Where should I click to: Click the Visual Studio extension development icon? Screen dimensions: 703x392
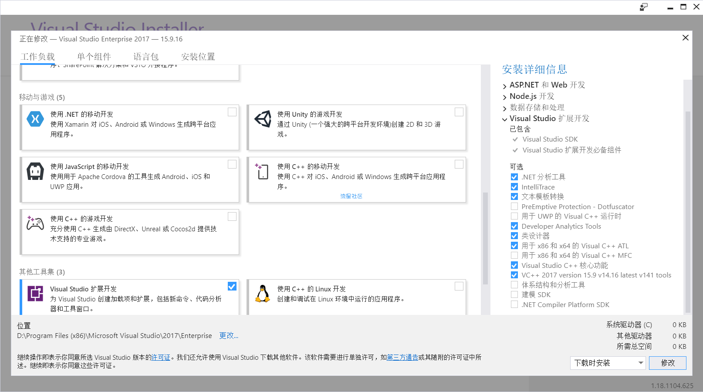(35, 294)
